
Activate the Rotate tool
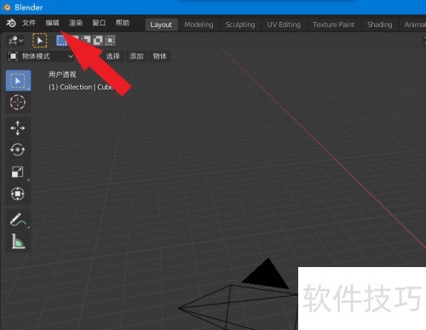click(18, 150)
